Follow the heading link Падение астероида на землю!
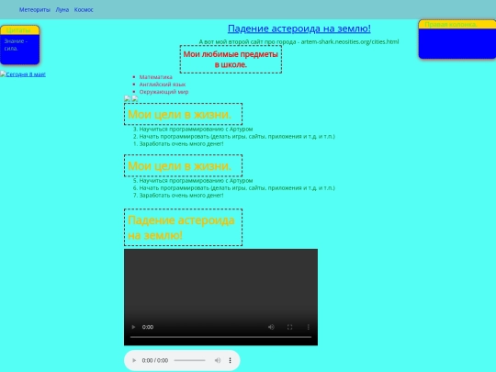496x372 pixels. tap(299, 28)
